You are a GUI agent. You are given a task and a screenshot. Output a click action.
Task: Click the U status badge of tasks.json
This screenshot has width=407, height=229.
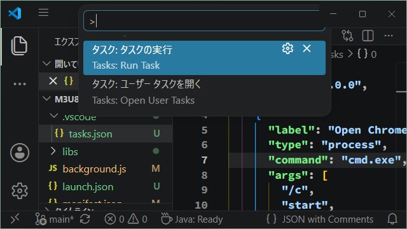pos(156,134)
